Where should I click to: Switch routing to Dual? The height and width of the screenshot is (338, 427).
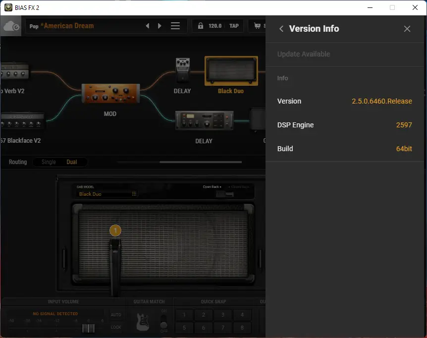coord(72,162)
